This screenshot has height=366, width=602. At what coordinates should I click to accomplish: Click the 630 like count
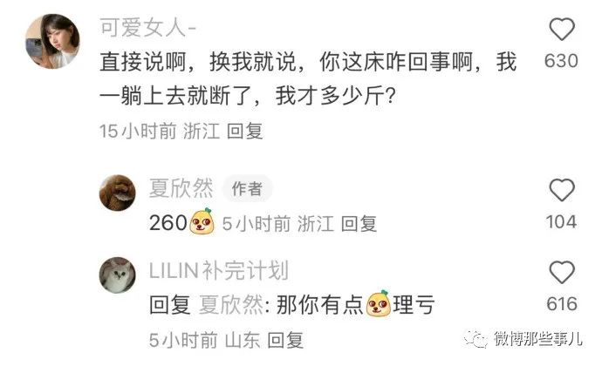point(561,61)
